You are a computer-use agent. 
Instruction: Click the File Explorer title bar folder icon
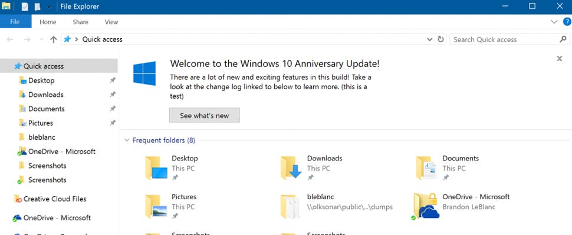6,6
